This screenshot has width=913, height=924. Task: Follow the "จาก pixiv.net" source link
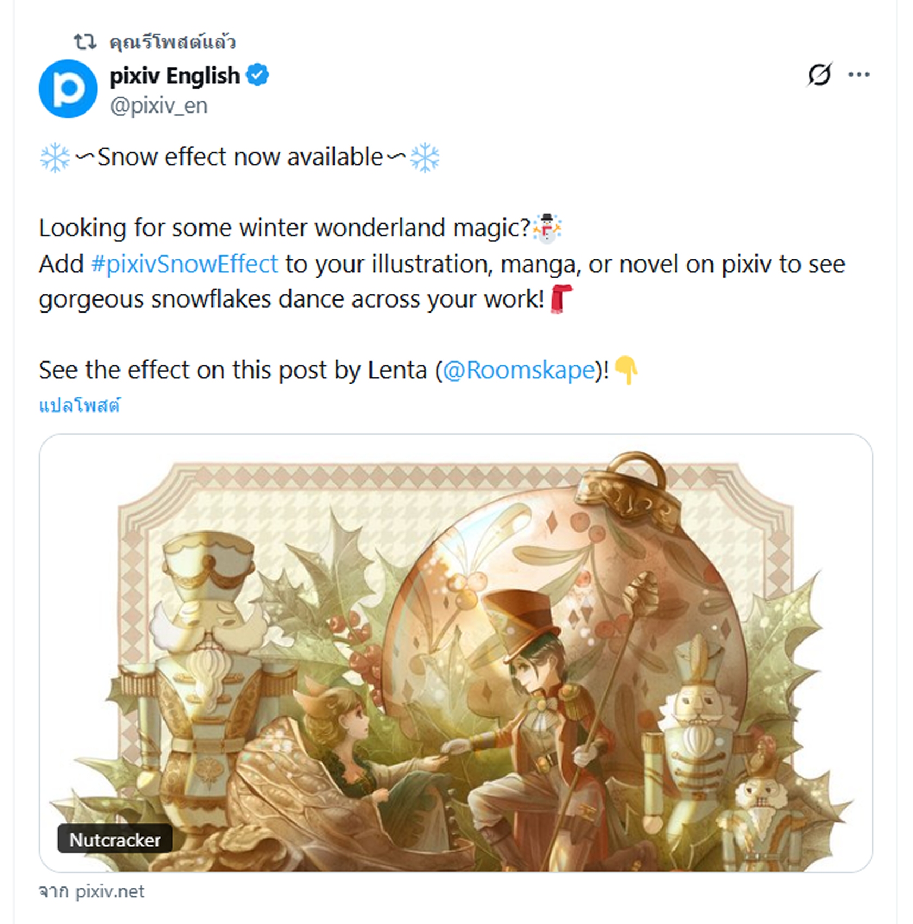pyautogui.click(x=92, y=891)
